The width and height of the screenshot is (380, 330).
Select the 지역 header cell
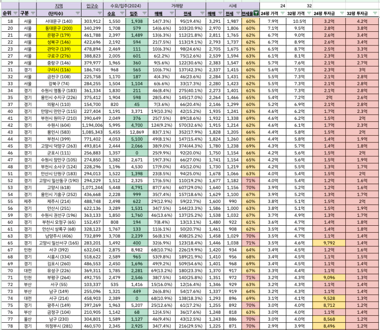pos(59,6)
